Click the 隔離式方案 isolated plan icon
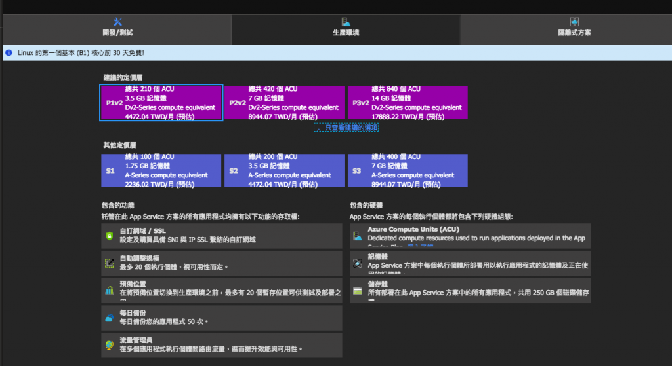The width and height of the screenshot is (672, 366). 574,22
